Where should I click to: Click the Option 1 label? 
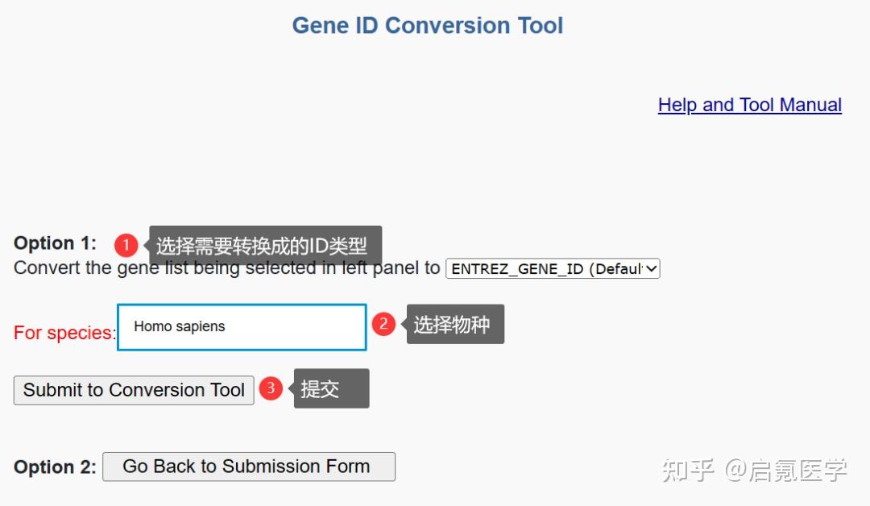pos(55,243)
